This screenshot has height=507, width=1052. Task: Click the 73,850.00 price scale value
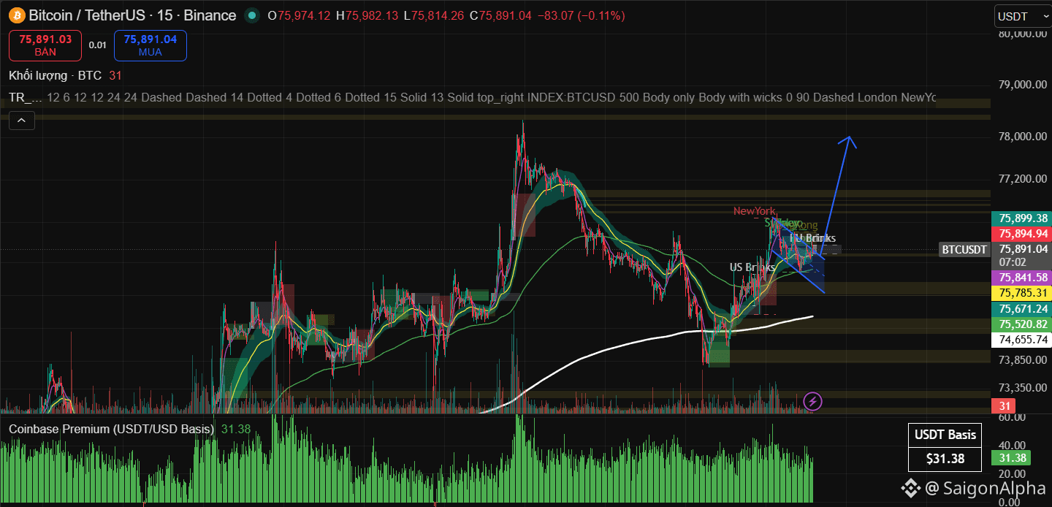pos(1023,359)
